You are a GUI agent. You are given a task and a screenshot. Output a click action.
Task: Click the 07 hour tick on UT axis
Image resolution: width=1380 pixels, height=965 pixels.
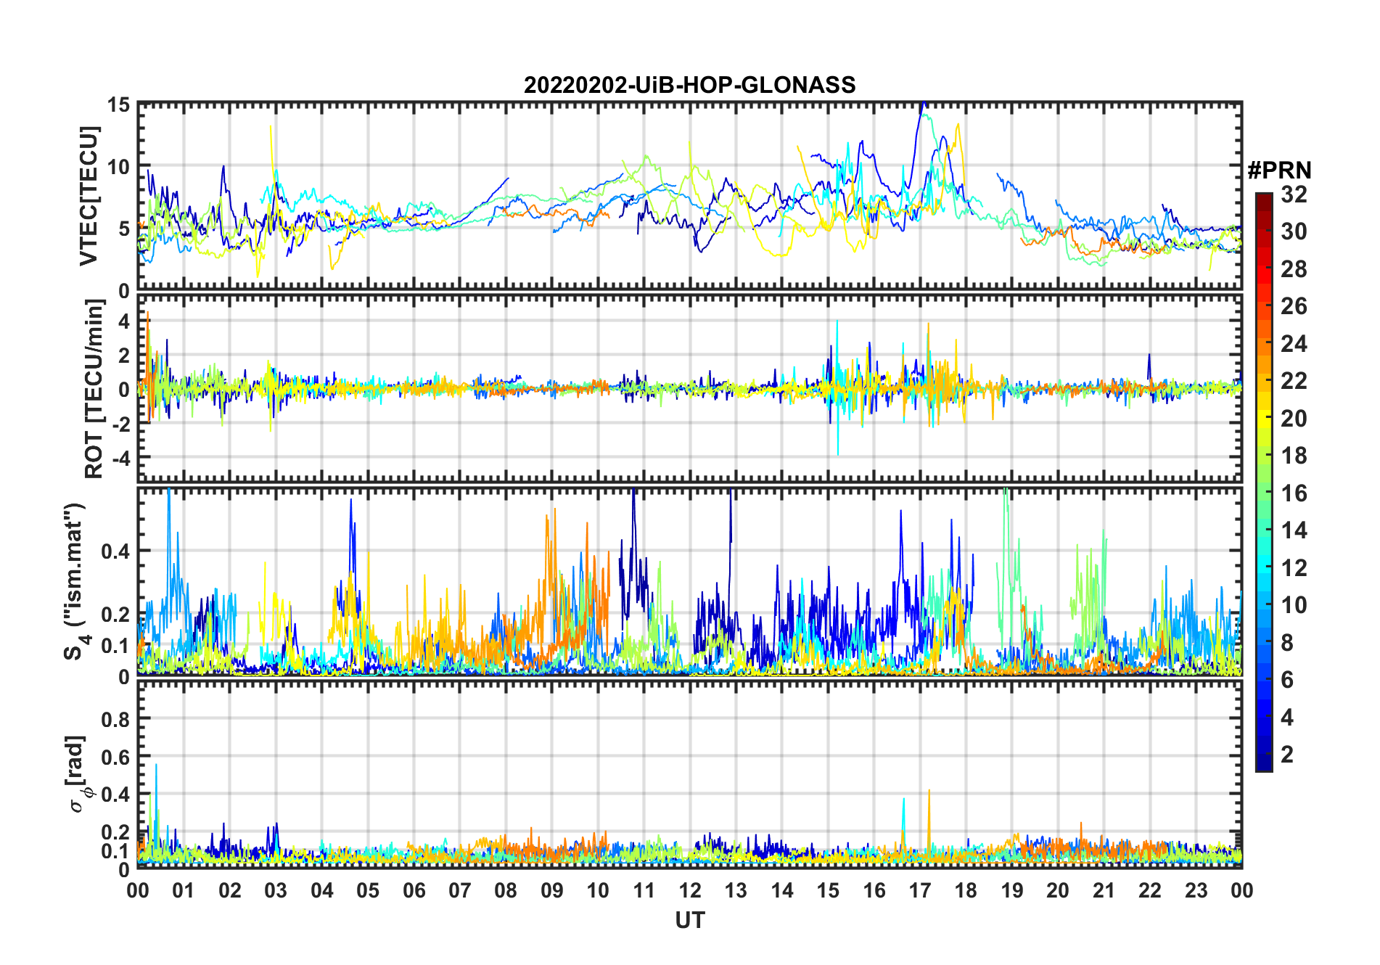[460, 890]
